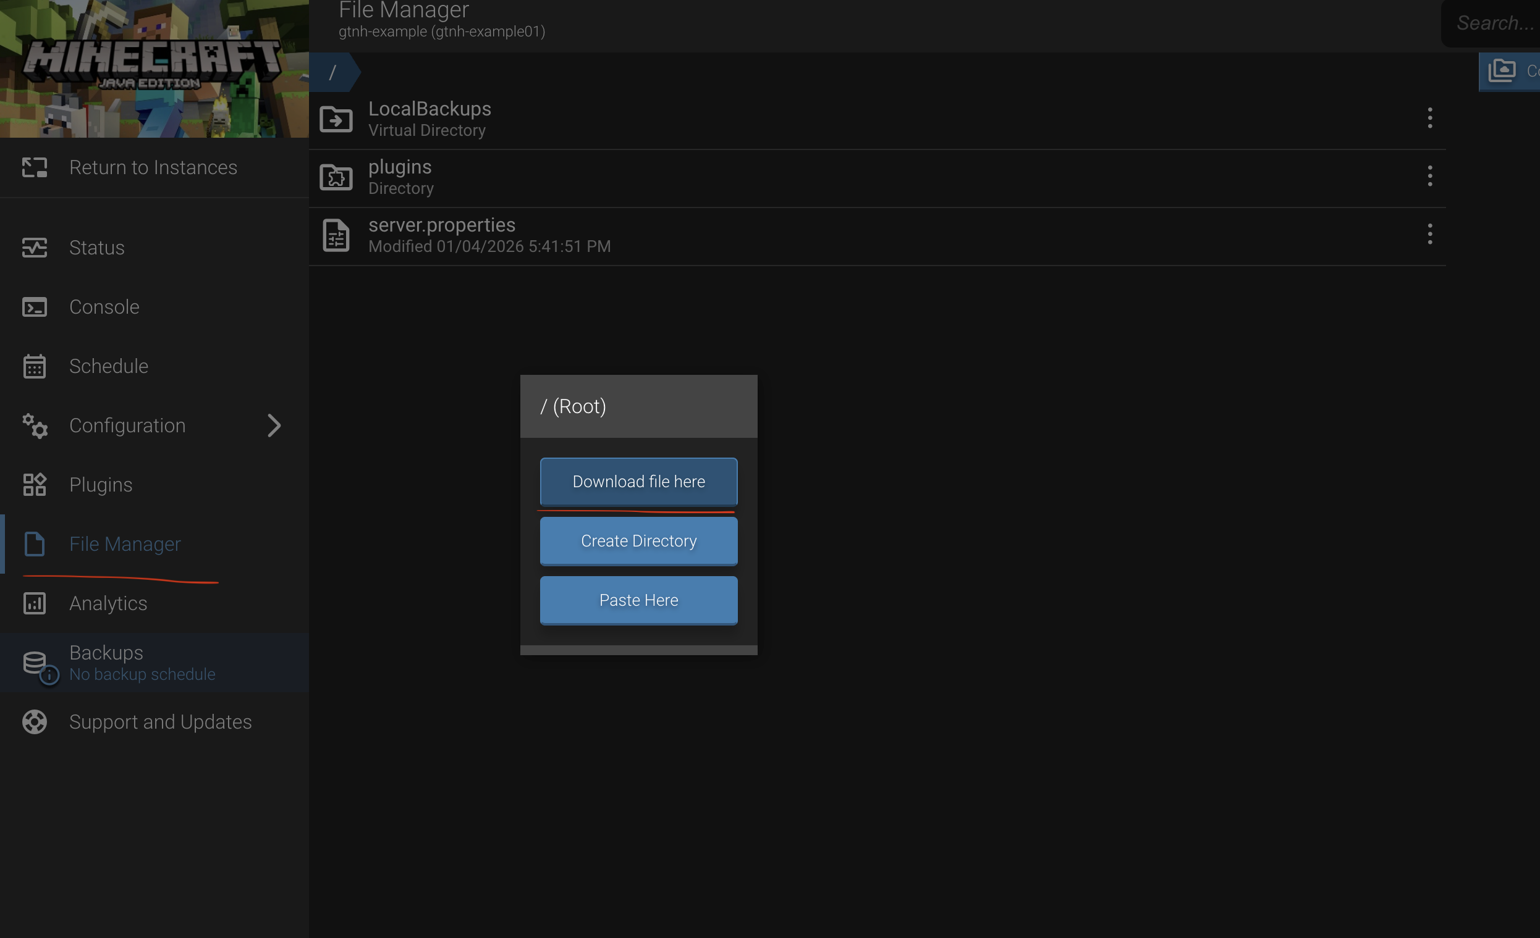
Task: Open options menu for LocalBackups row
Action: [1429, 117]
